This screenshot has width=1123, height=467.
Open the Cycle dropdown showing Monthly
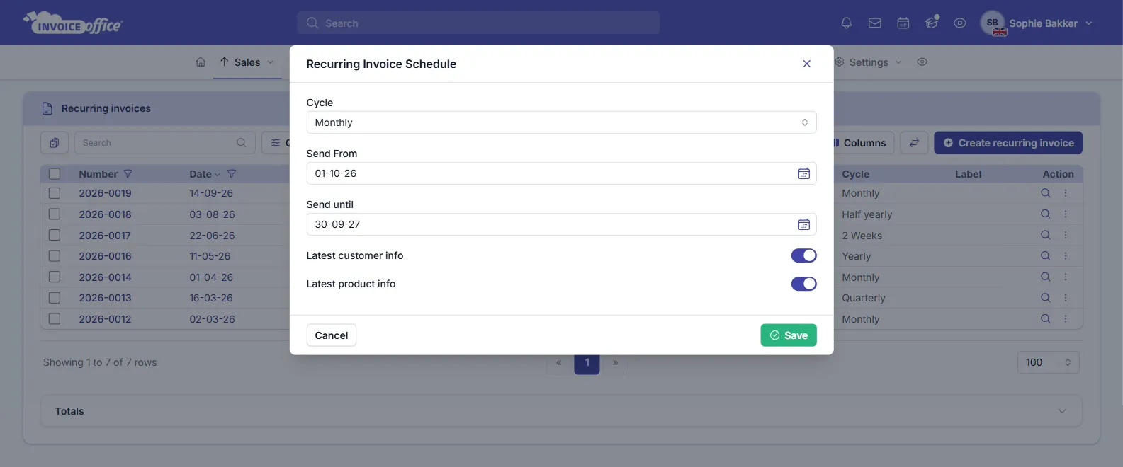click(561, 122)
